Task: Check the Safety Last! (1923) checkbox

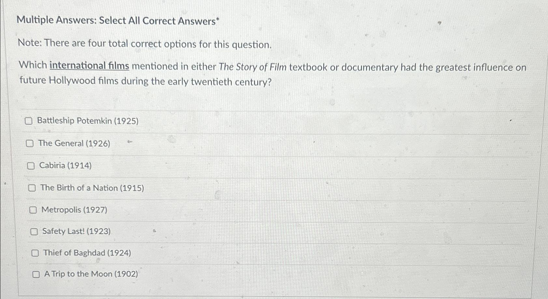Action: 34,231
